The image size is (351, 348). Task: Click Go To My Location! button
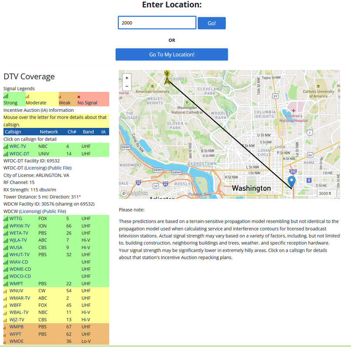click(x=172, y=54)
